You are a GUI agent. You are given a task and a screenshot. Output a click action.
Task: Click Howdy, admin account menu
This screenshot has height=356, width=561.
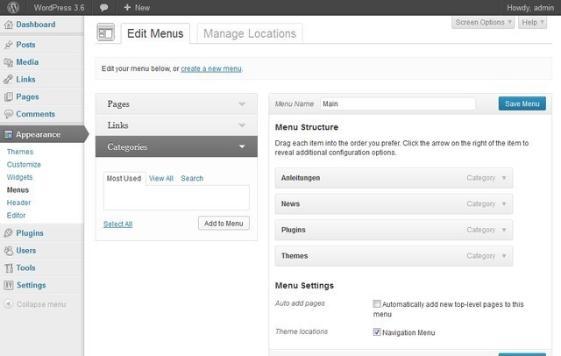point(530,8)
